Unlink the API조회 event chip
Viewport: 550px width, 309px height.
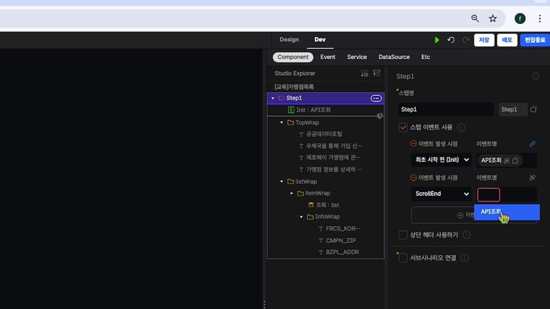click(x=507, y=161)
